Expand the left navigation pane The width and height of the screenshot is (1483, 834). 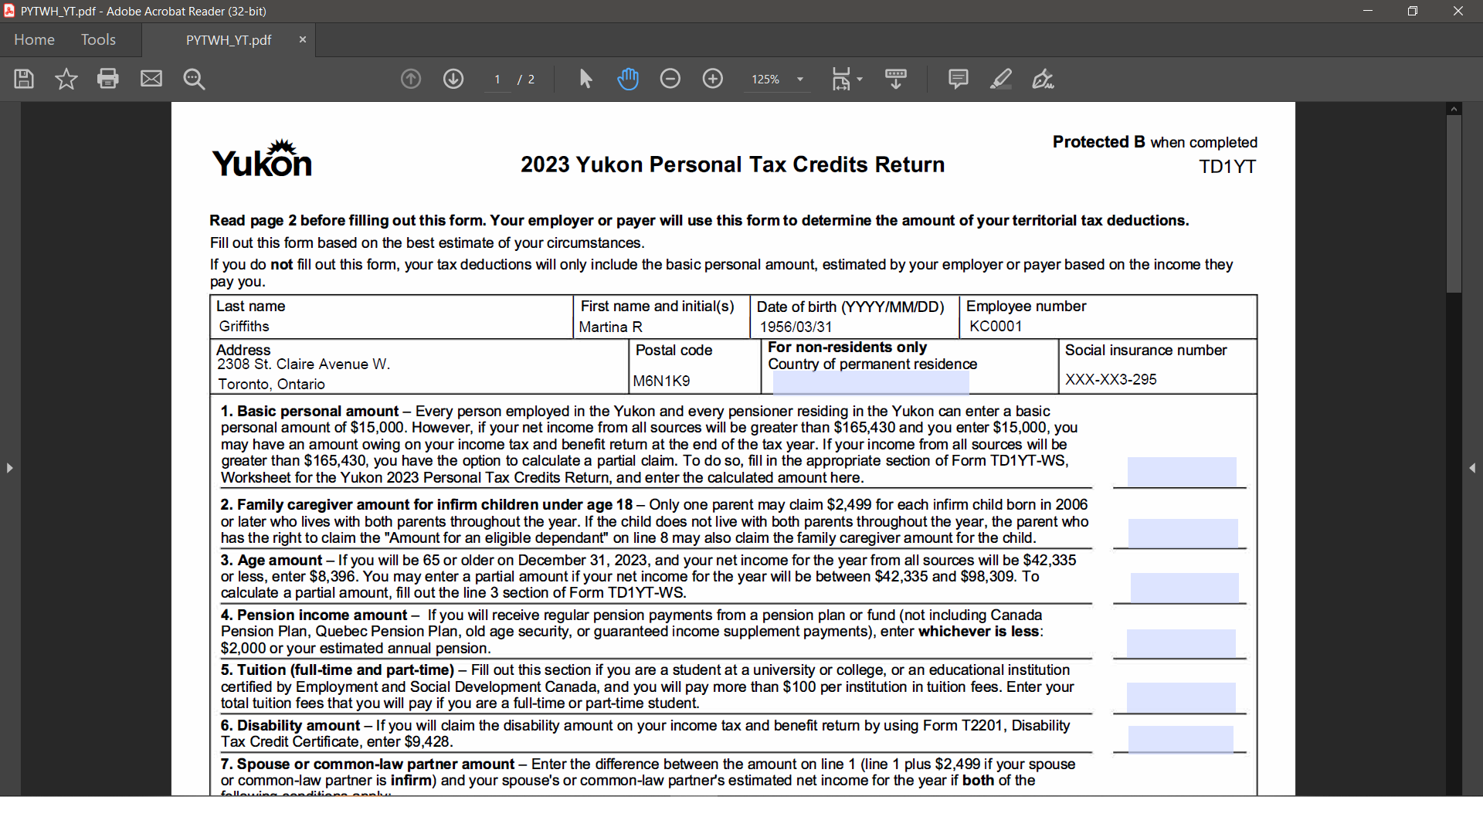(9, 468)
